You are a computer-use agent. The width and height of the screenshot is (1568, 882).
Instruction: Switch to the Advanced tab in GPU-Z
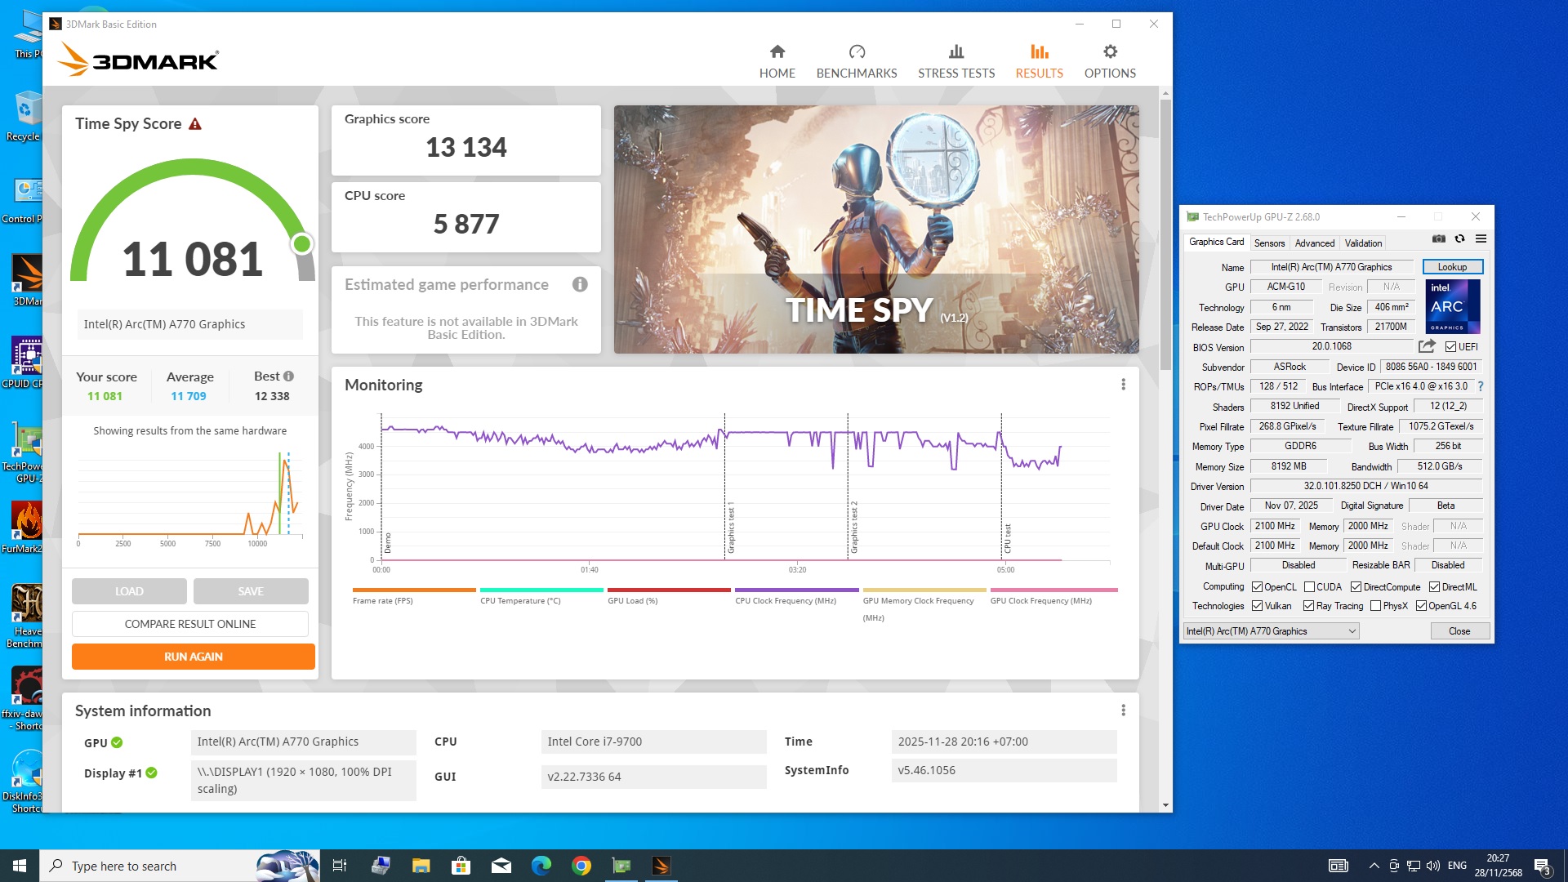(1314, 243)
